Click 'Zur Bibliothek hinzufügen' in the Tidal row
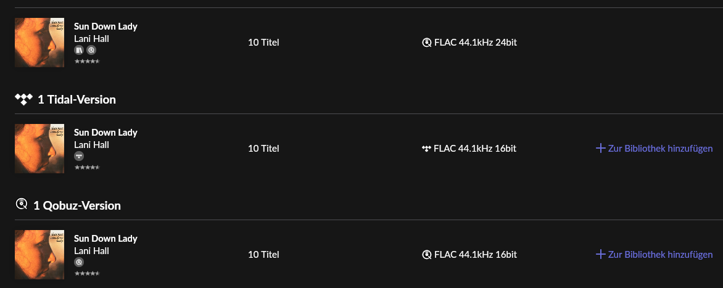 click(660, 149)
